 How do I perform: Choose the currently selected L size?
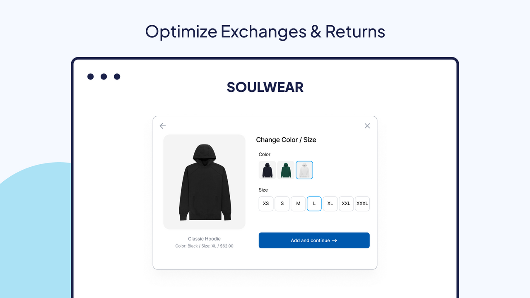click(x=314, y=204)
